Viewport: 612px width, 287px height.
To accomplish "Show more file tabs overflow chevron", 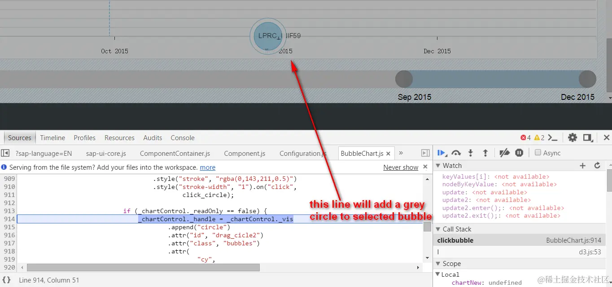I will point(401,153).
